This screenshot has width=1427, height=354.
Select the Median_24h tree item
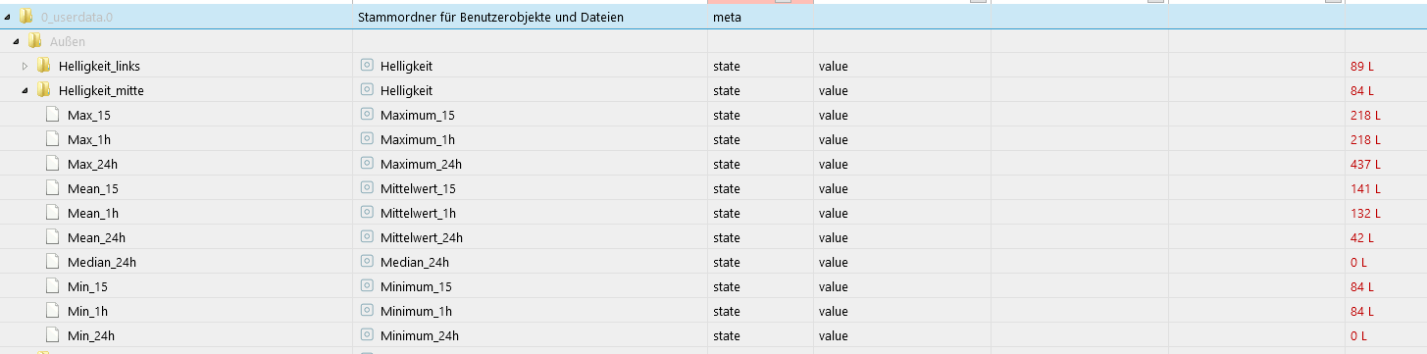[101, 262]
